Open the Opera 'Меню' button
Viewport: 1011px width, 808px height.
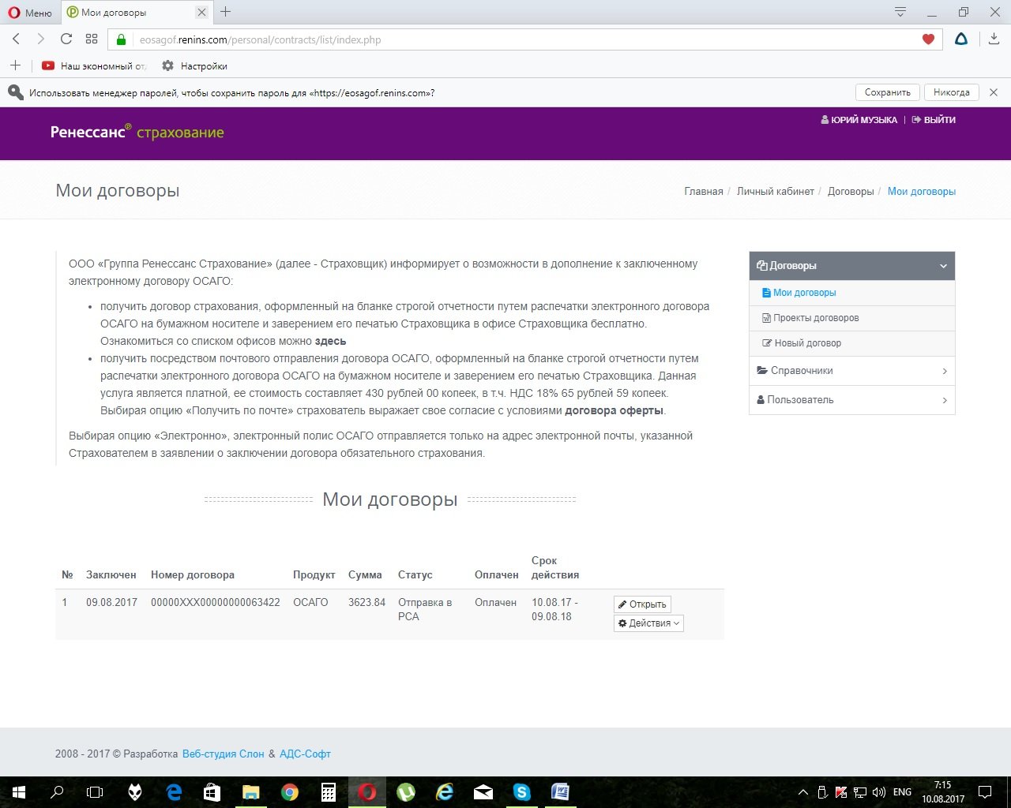pos(30,13)
